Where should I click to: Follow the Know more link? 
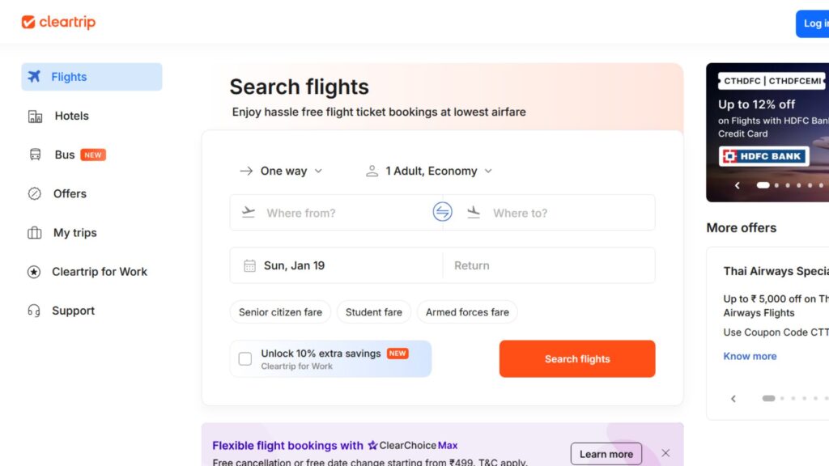pos(750,356)
